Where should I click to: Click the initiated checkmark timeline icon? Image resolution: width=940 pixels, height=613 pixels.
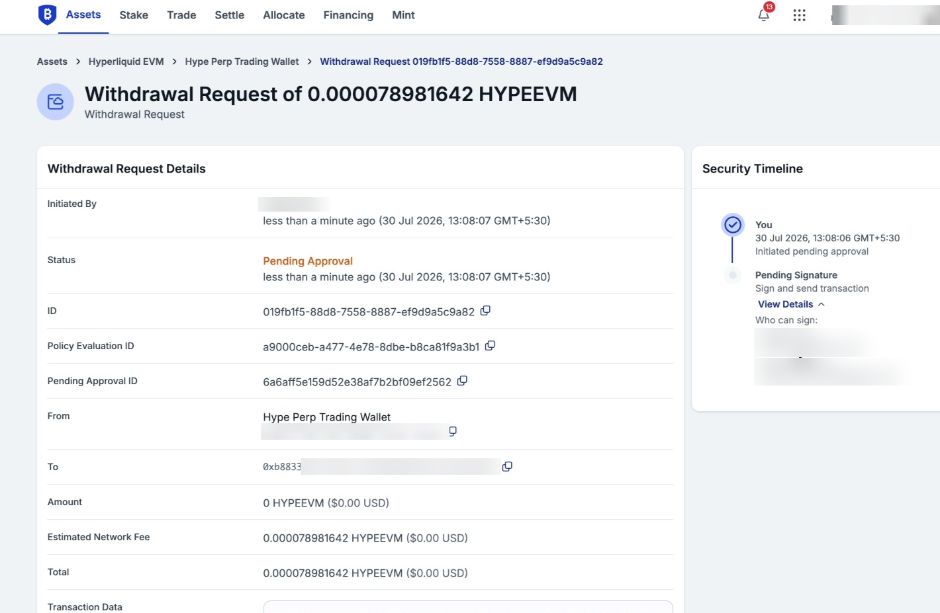733,225
